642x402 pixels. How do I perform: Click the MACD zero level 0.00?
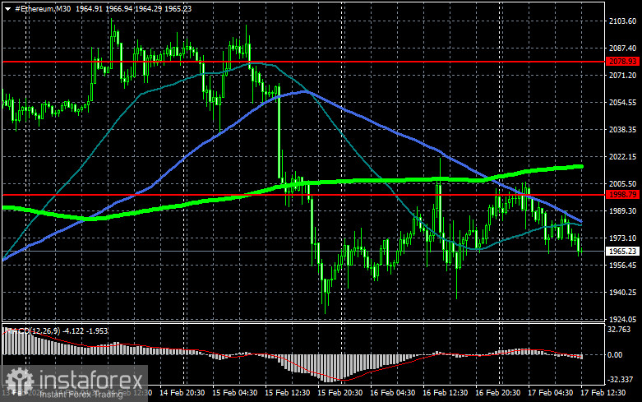click(x=616, y=355)
